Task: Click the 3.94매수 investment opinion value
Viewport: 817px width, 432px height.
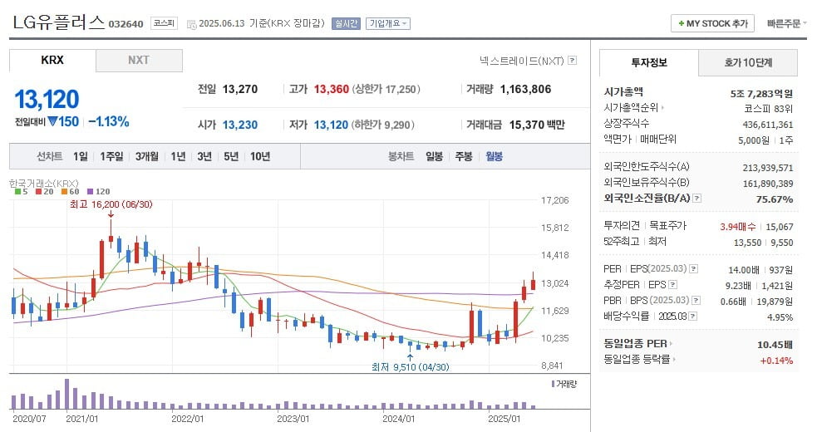Action: 738,227
